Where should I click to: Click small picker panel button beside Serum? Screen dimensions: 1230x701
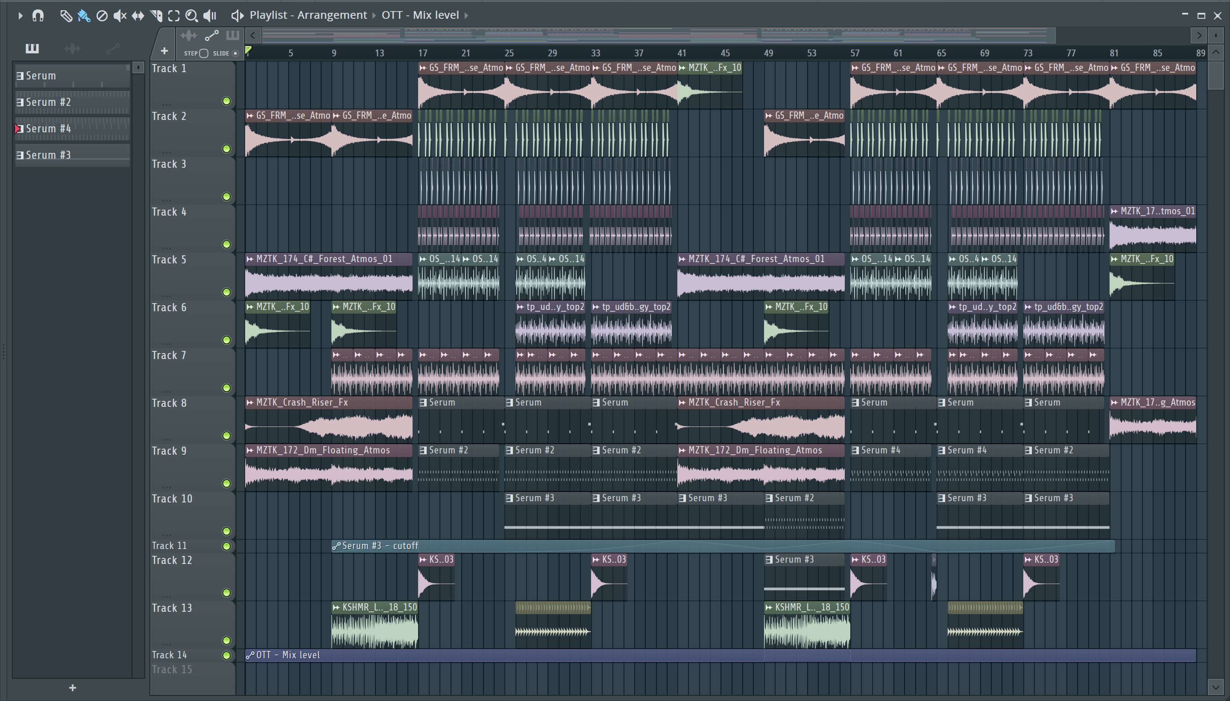(138, 67)
